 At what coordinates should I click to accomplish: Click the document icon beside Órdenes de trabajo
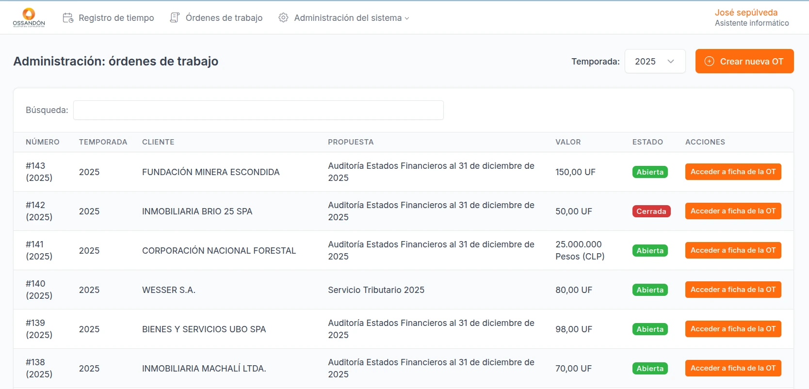tap(175, 18)
